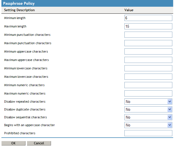
Task: Click the Disallow repeated characters label
Action: click(x=25, y=102)
